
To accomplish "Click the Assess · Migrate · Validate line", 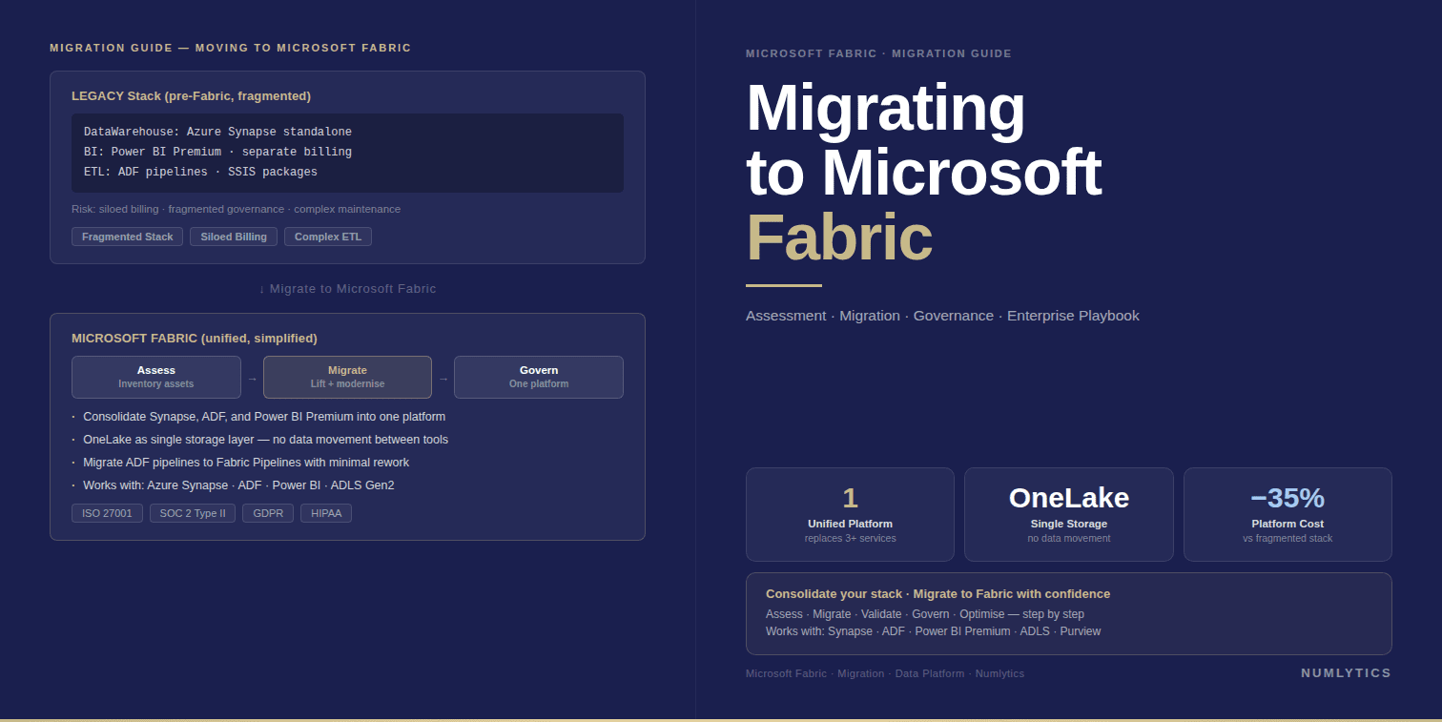I will pyautogui.click(x=925, y=614).
